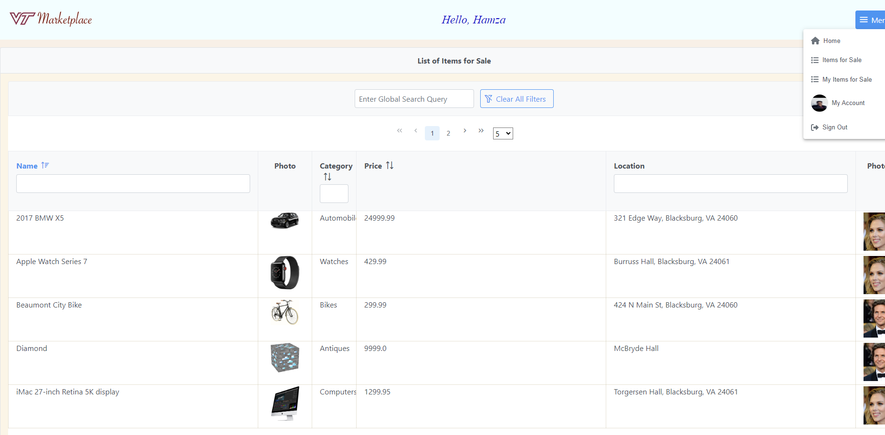Click the price 9999.0
The height and width of the screenshot is (435, 885).
pyautogui.click(x=375, y=349)
